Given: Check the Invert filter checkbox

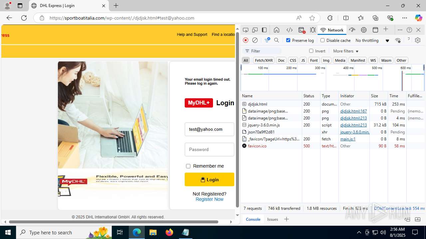Looking at the screenshot, I should [311, 51].
